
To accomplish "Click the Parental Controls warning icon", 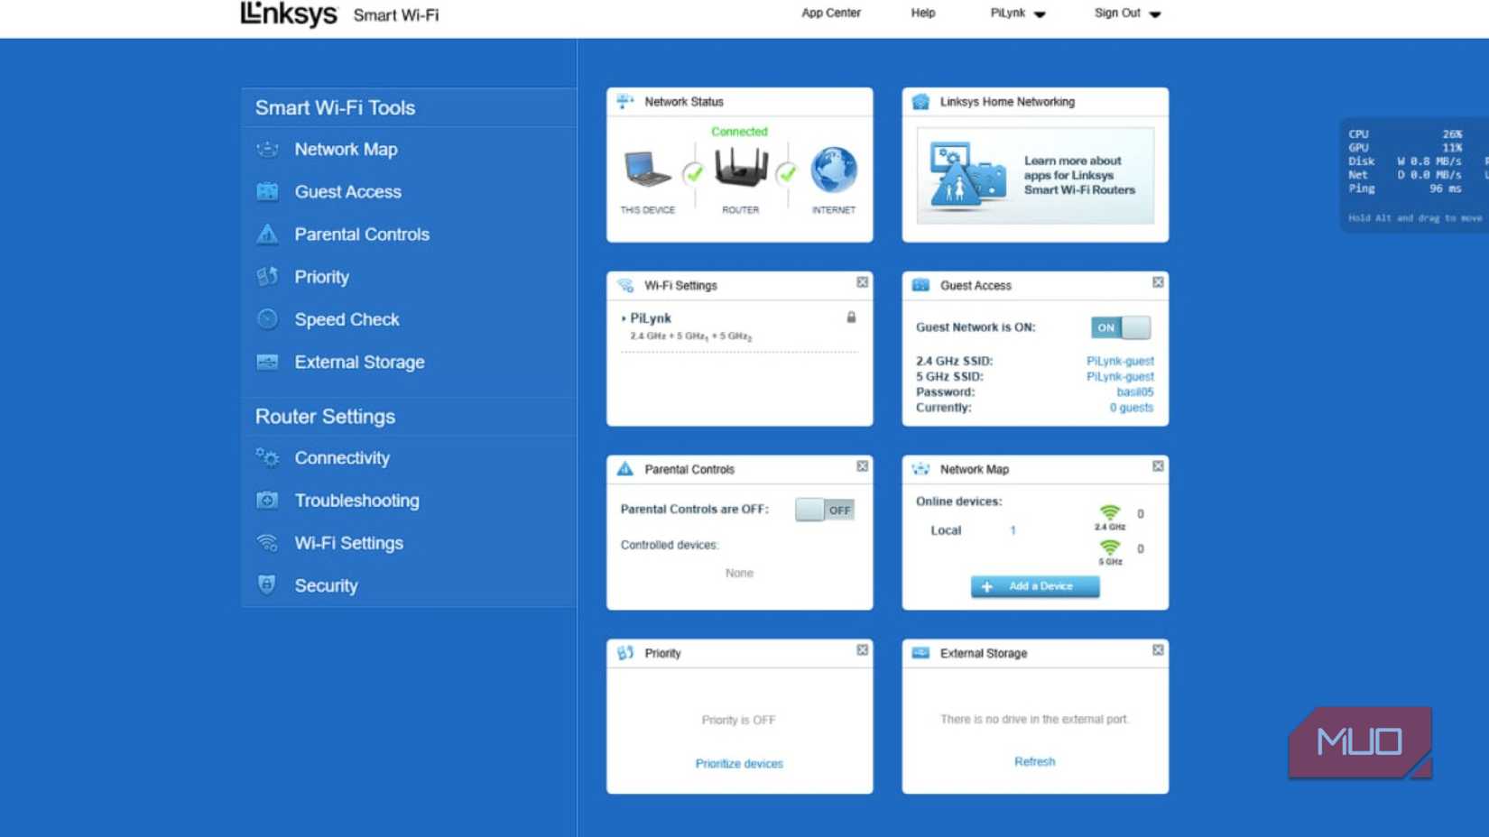I will [x=267, y=234].
